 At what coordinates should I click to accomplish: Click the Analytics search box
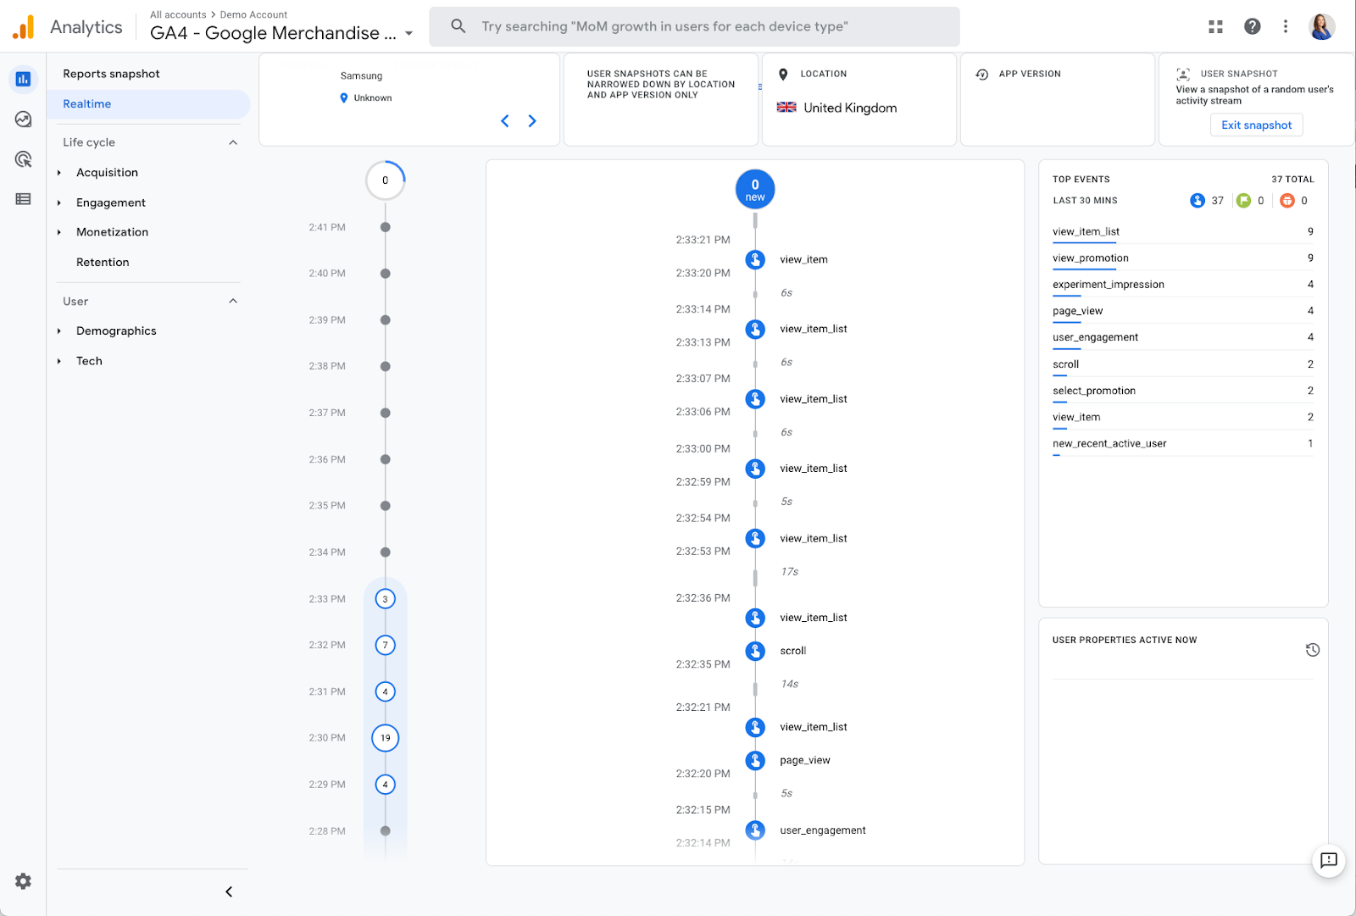(x=694, y=26)
